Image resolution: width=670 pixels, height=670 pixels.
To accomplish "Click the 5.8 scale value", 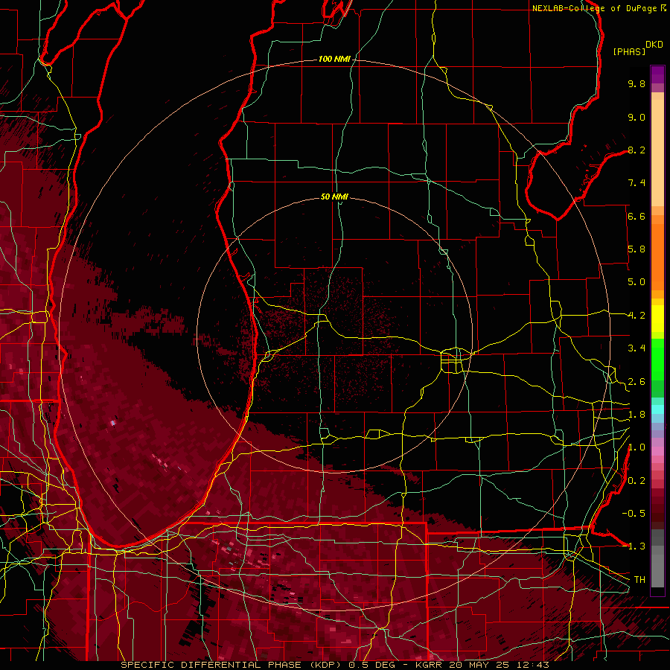I will coord(636,249).
